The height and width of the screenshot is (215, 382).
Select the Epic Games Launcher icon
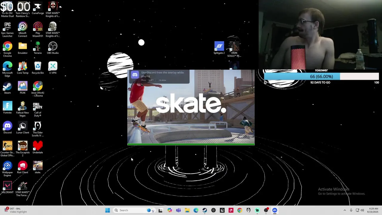coord(7,30)
